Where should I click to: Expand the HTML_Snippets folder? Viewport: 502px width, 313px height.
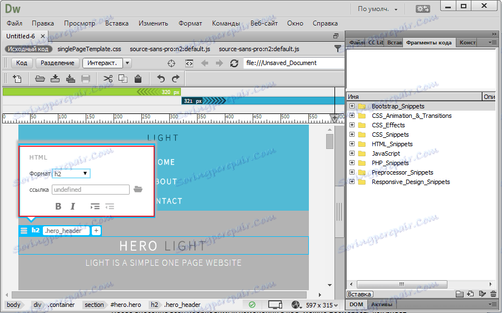[352, 143]
